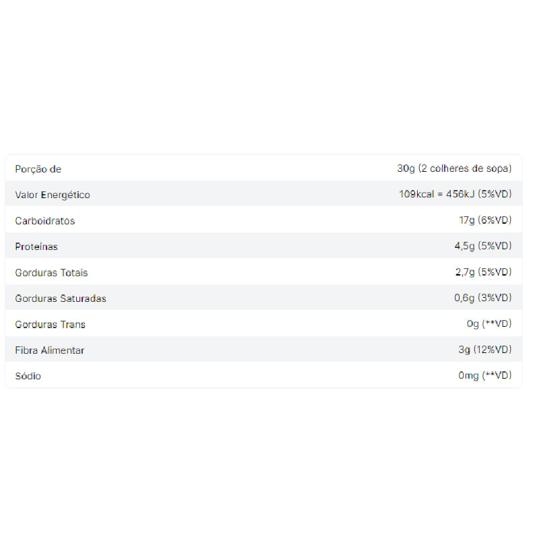Select the Valor Energético row label
The image size is (539, 539).
[53, 195]
